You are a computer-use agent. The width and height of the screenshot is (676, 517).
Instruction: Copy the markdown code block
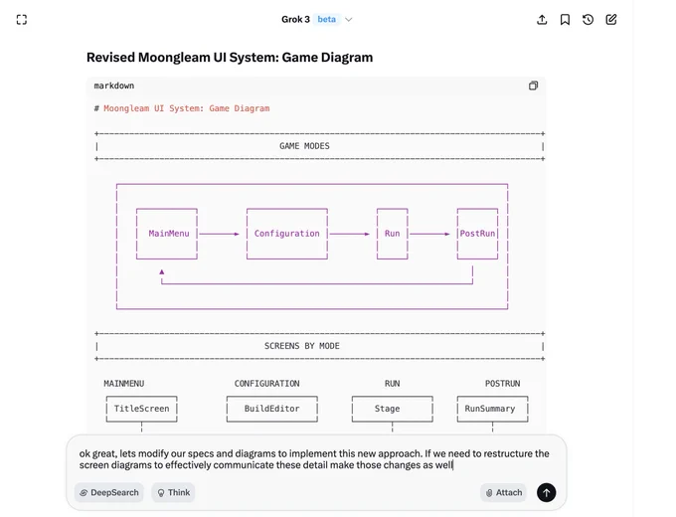(533, 86)
